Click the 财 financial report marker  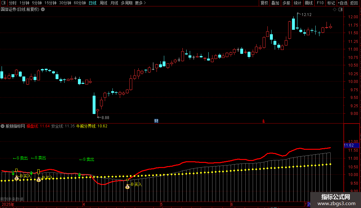click(x=156, y=121)
